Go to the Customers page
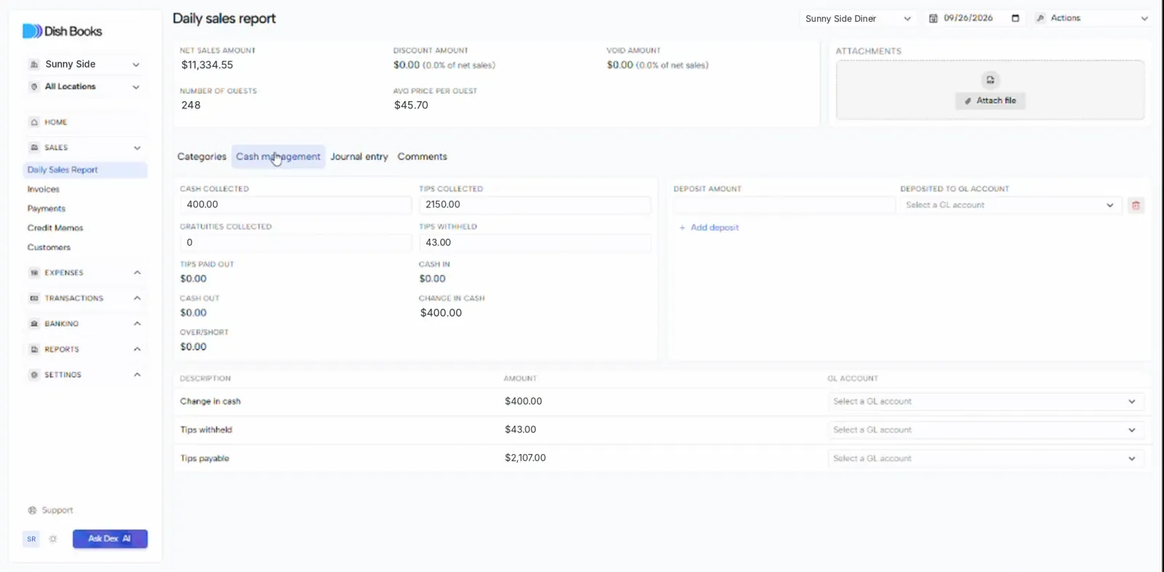 point(49,247)
